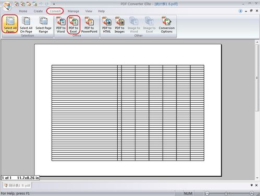Open the Help ribbon tab
This screenshot has width=260, height=196.
(102, 11)
